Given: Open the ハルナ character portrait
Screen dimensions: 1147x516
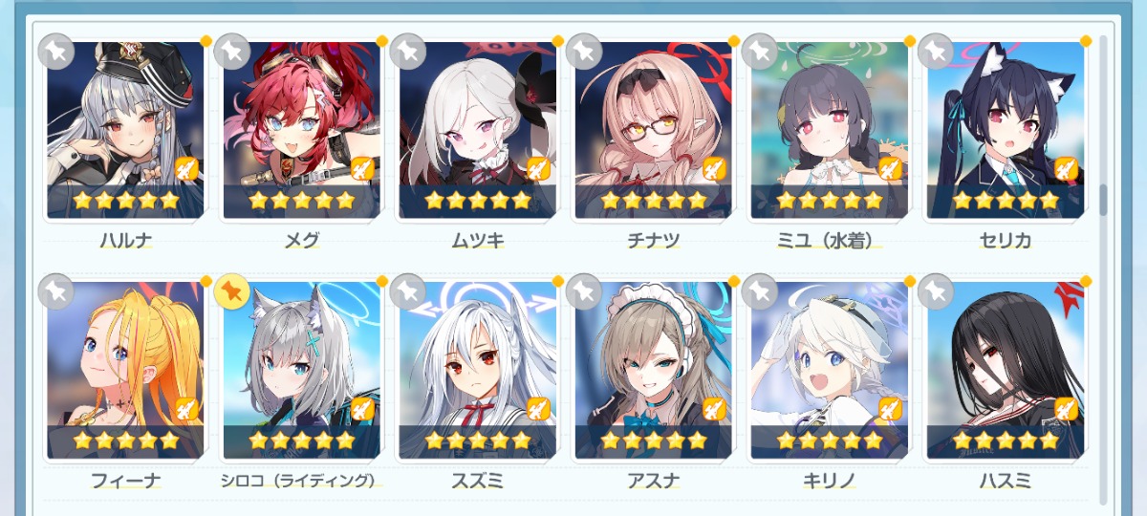Looking at the screenshot, I should point(125,130).
